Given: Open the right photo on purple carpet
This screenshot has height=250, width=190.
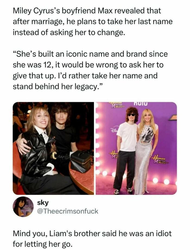Looking at the screenshot, I should pos(136,148).
